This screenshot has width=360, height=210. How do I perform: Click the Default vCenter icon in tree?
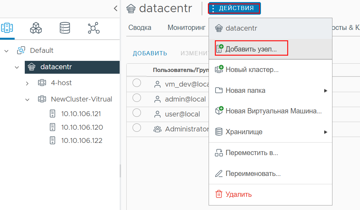[21, 50]
